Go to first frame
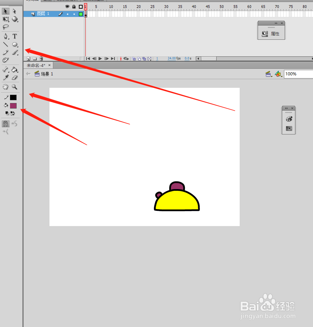The height and width of the screenshot is (327, 313). click(88, 59)
